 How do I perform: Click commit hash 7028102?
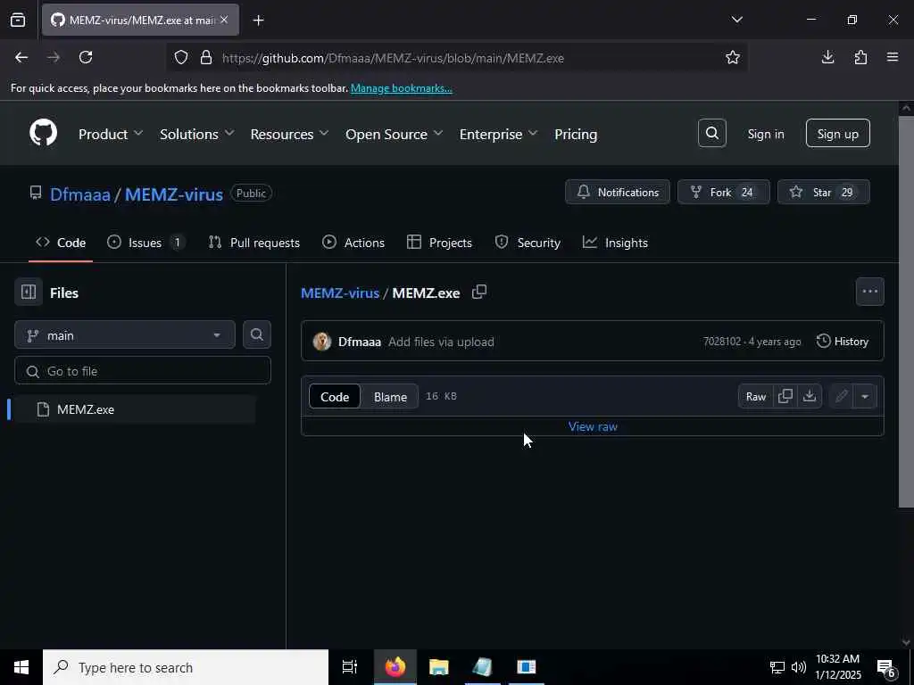tap(721, 342)
